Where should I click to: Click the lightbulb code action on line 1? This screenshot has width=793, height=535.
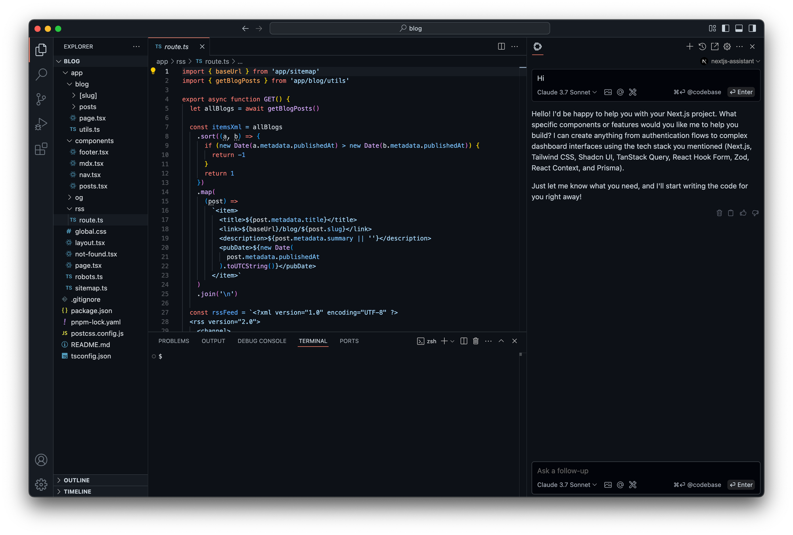(x=153, y=71)
